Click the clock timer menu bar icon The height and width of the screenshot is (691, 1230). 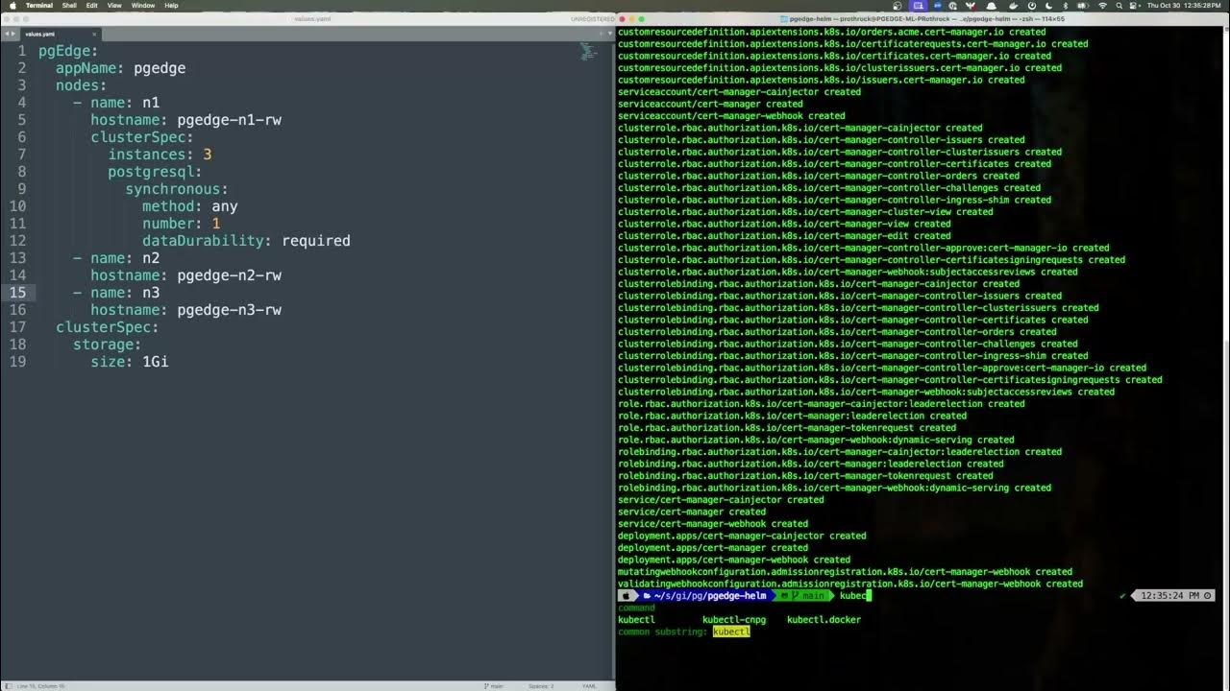click(1032, 6)
